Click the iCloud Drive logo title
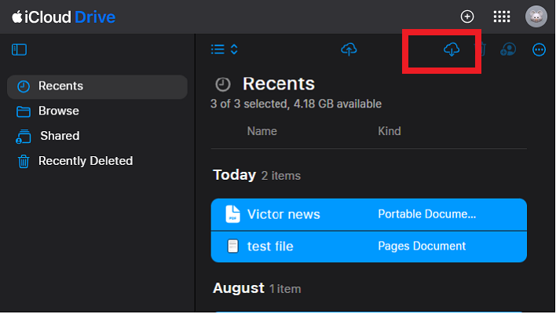556x314 pixels. tap(64, 16)
